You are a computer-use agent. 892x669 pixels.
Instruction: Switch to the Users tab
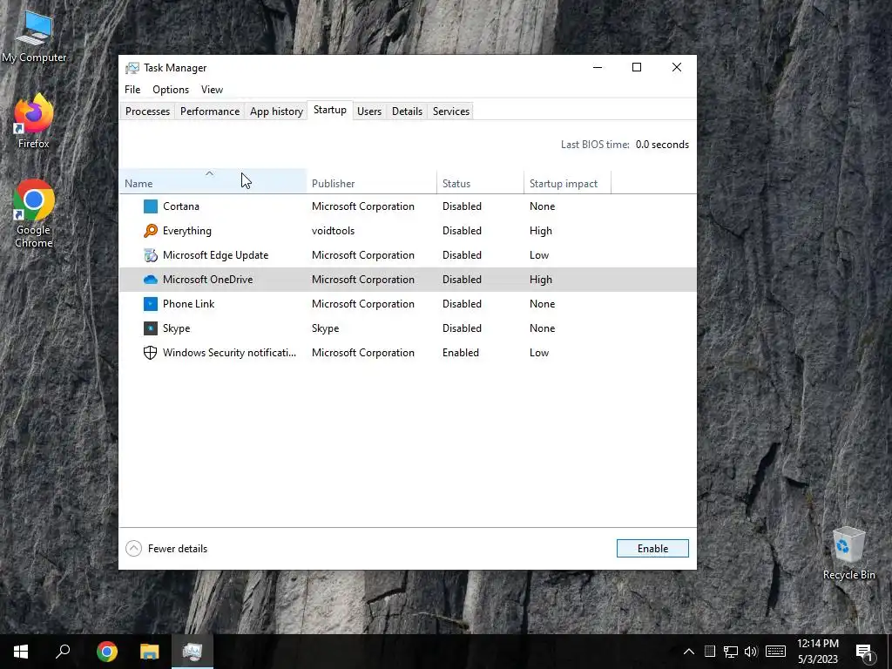click(369, 111)
